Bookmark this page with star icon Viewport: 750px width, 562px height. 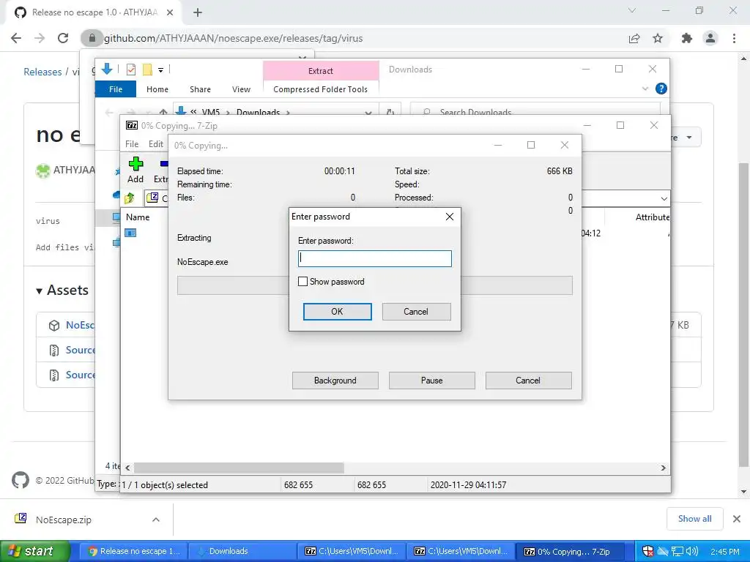(658, 38)
